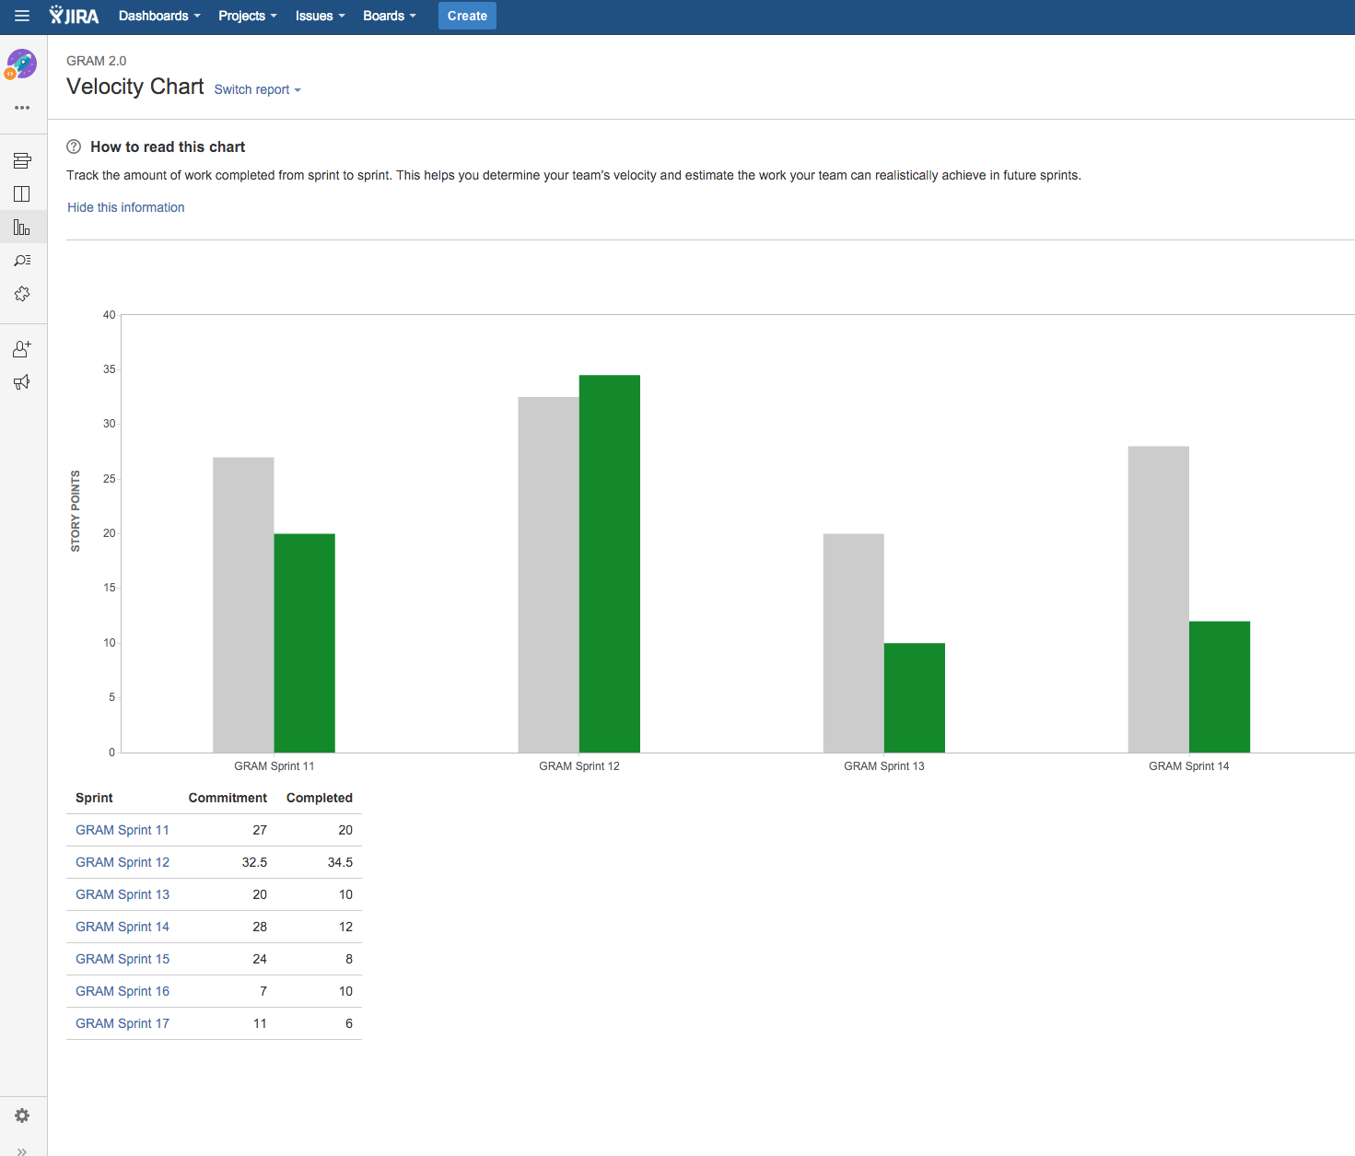The image size is (1355, 1156).
Task: Open the GRAM project rocket avatar
Action: coord(22,64)
